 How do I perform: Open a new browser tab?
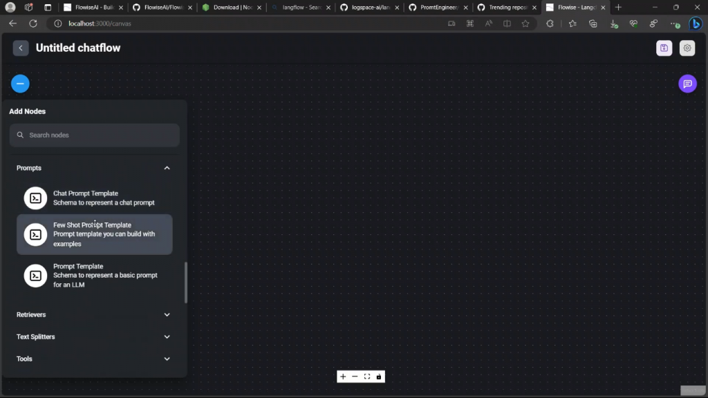pyautogui.click(x=618, y=7)
